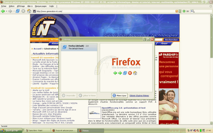Open the Affichage menu
This screenshot has height=133, width=213.
[x=21, y=6]
